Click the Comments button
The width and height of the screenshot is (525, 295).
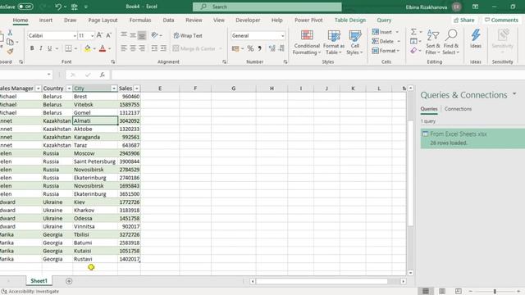pos(501,20)
